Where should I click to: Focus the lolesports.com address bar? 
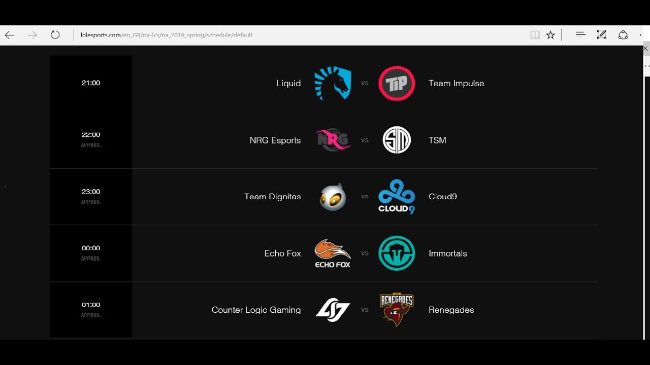[300, 35]
